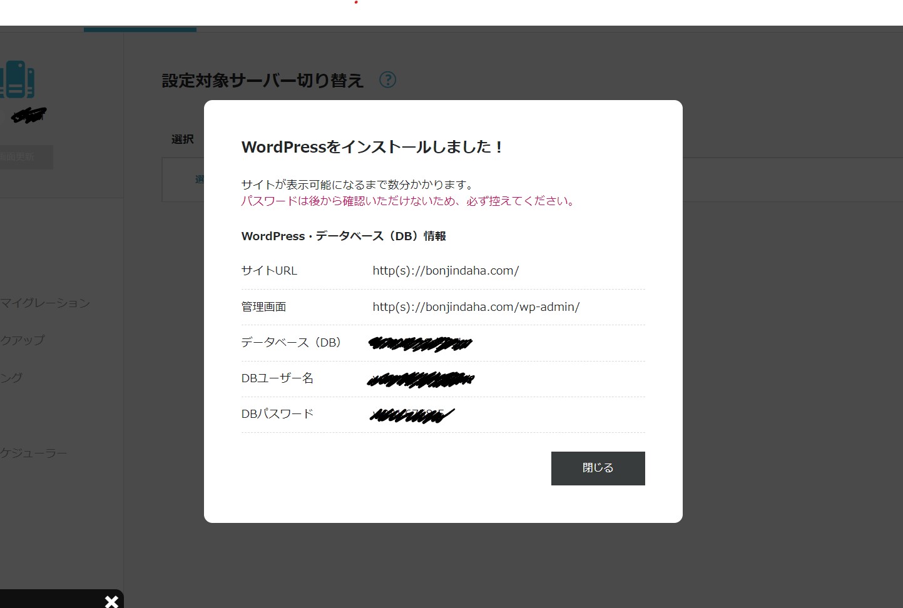Click the 画面更新 button in the sidebar
903x608 pixels.
pyautogui.click(x=26, y=157)
